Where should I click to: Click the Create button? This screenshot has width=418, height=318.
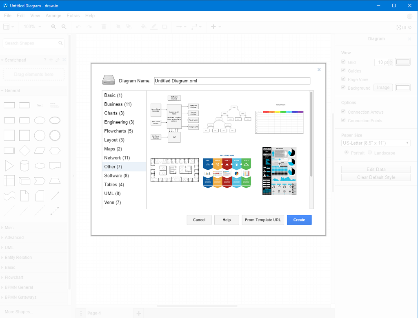299,220
